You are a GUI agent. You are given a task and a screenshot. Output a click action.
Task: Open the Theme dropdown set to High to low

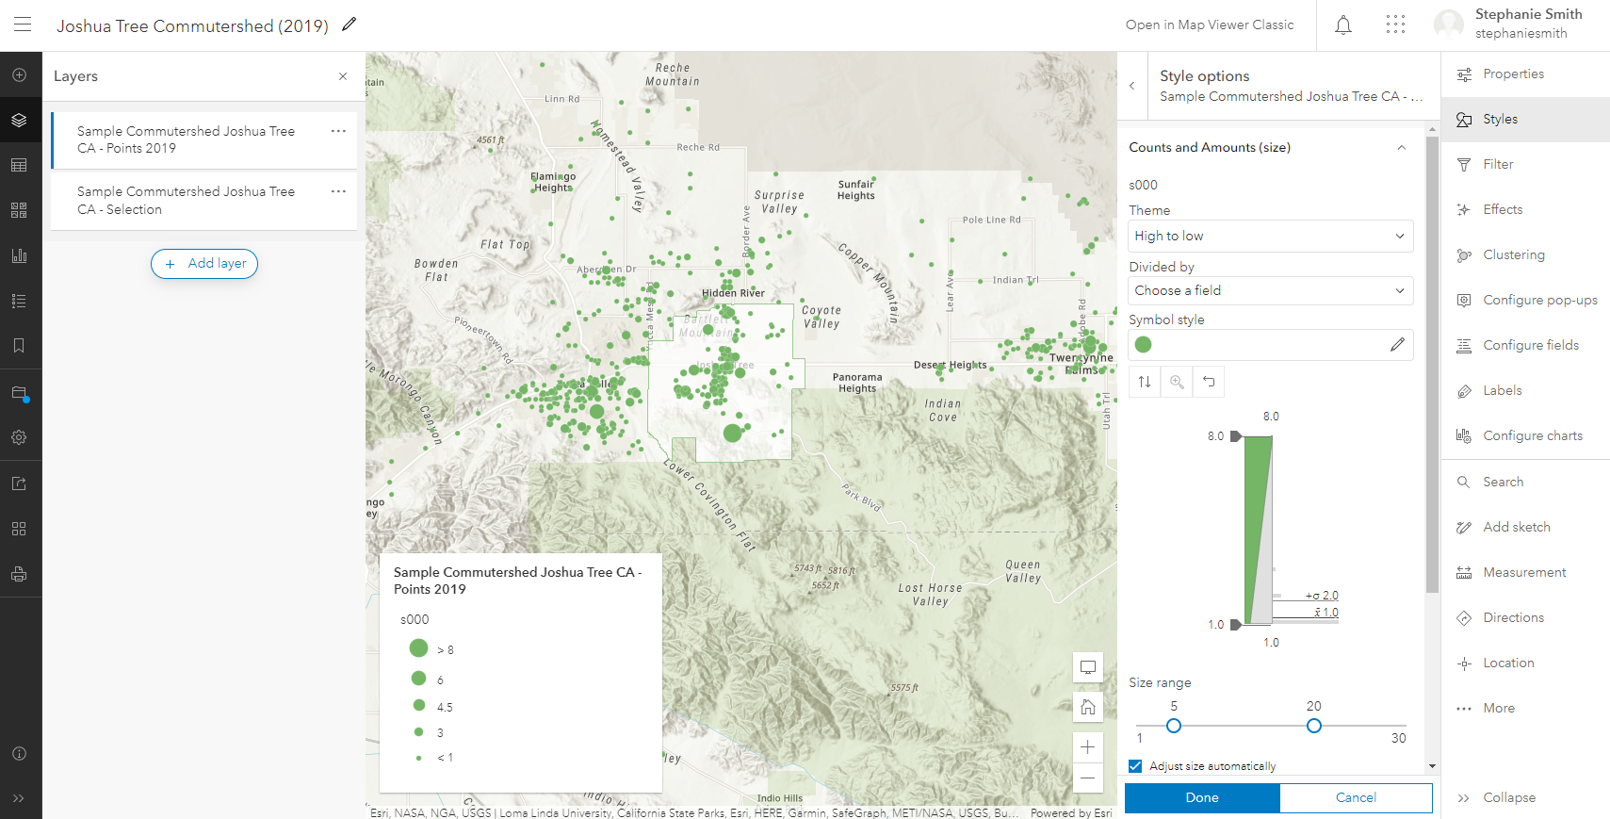click(1269, 236)
